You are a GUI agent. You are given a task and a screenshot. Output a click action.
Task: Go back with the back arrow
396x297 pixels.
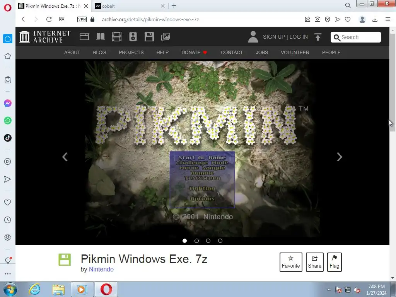pyautogui.click(x=23, y=19)
